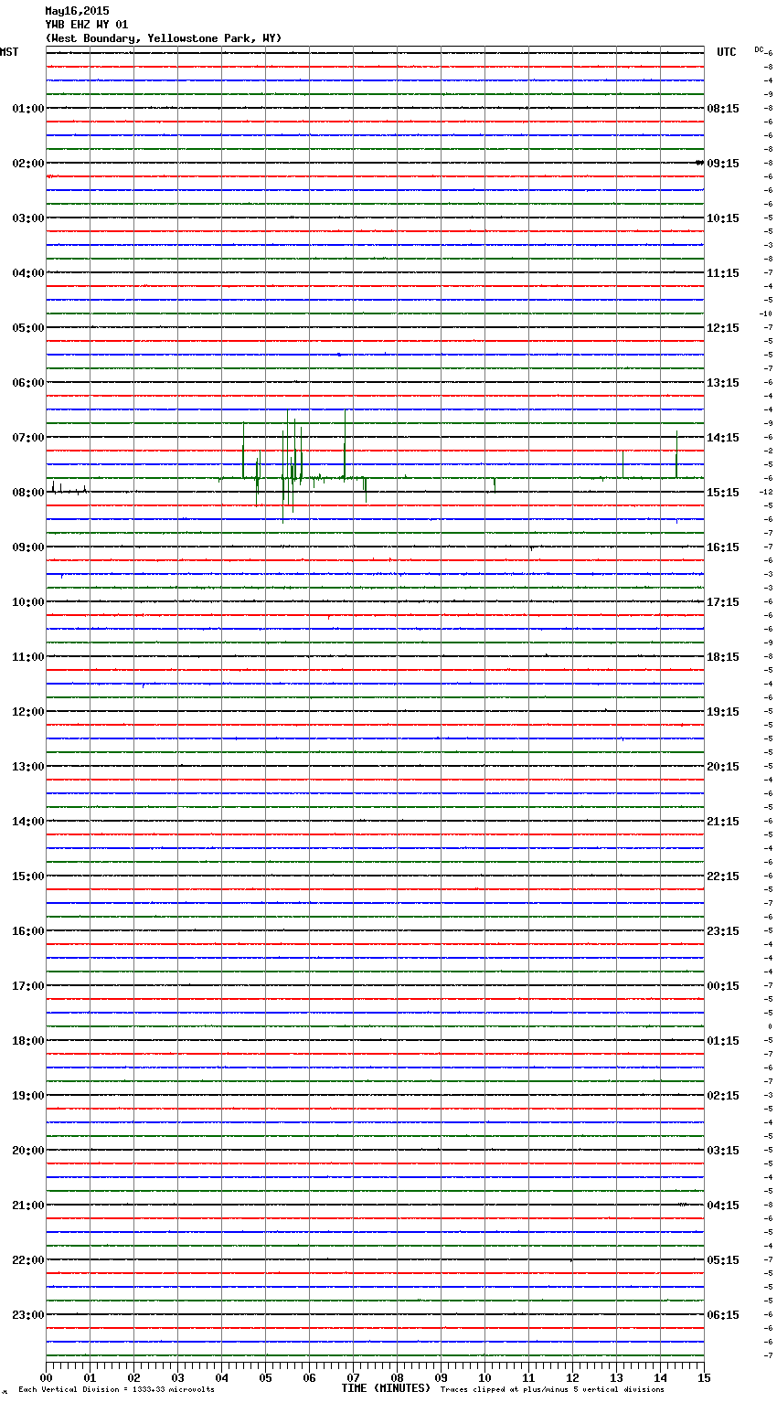Click the UTC time label '23:15'
The image size is (777, 1402).
(x=723, y=931)
